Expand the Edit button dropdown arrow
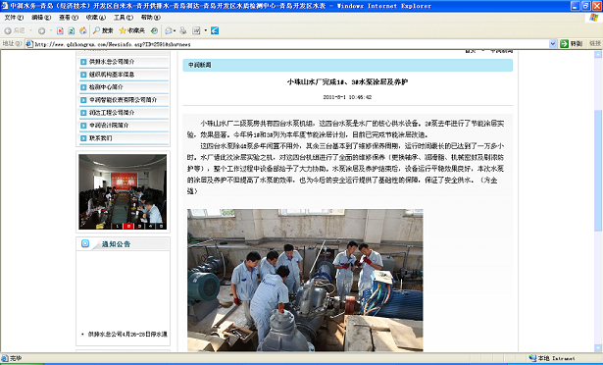Viewport: 603px width, 365px height. tap(205, 30)
